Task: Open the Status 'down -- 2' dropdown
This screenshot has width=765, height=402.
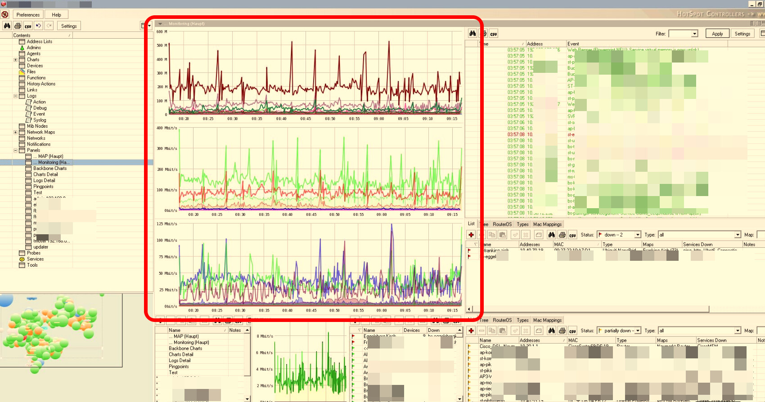Action: 638,235
